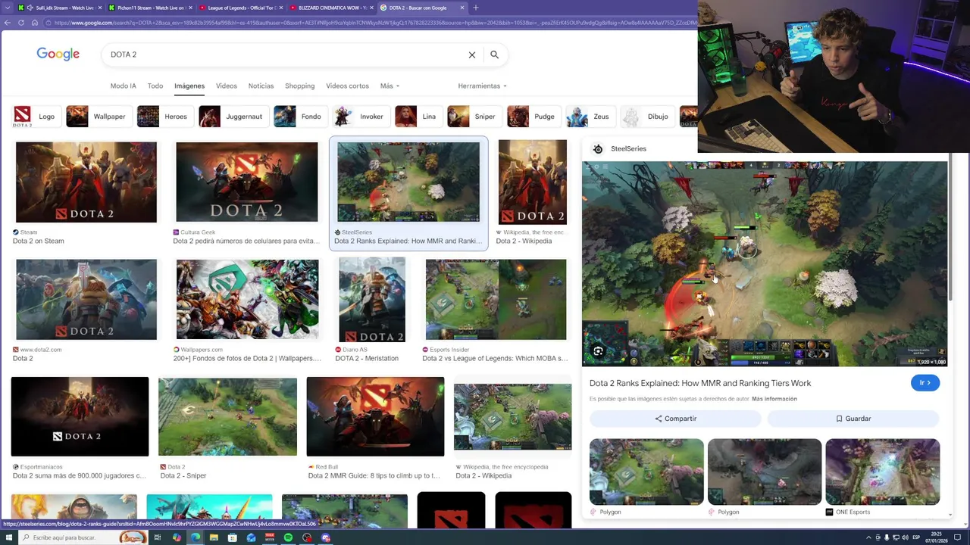Filter images by Logo chip
970x545 pixels.
point(35,117)
